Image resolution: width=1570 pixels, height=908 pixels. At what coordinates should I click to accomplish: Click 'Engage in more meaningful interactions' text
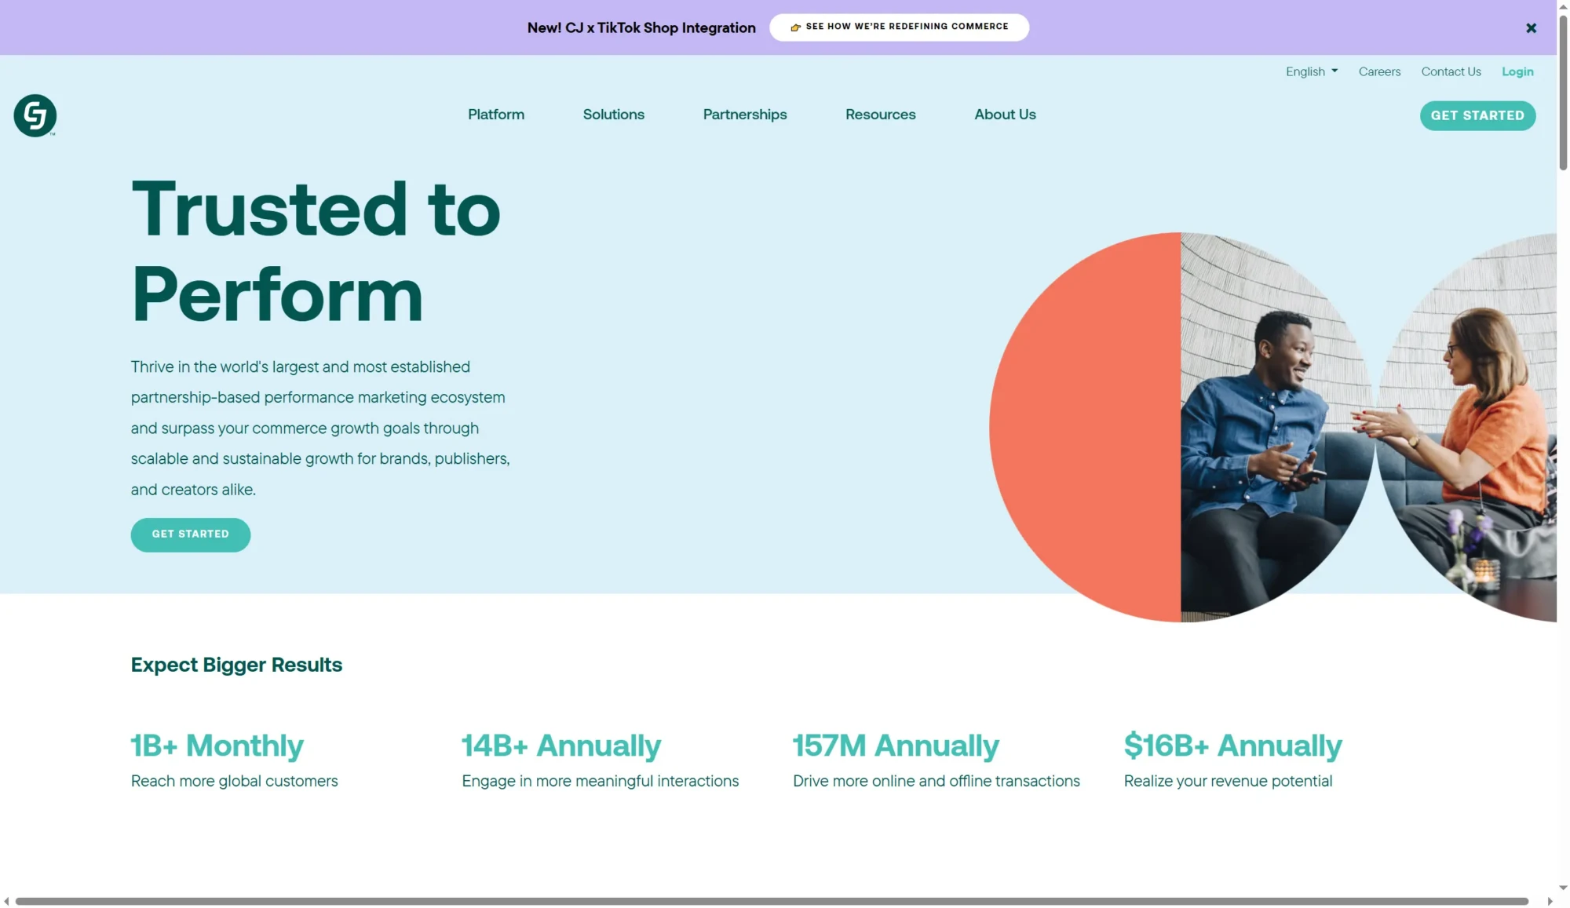tap(601, 781)
